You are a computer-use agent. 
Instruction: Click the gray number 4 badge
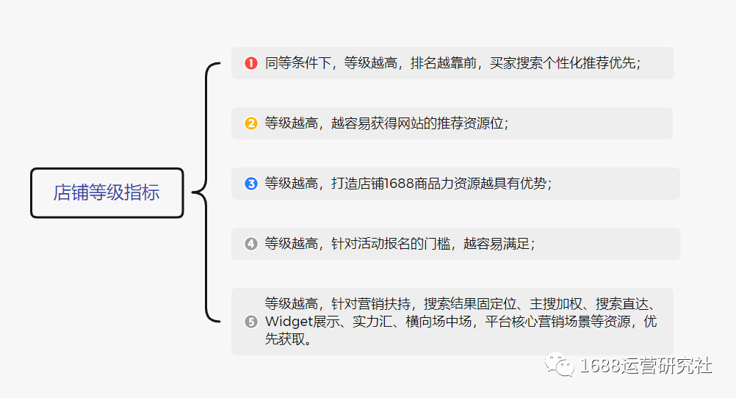click(x=251, y=244)
